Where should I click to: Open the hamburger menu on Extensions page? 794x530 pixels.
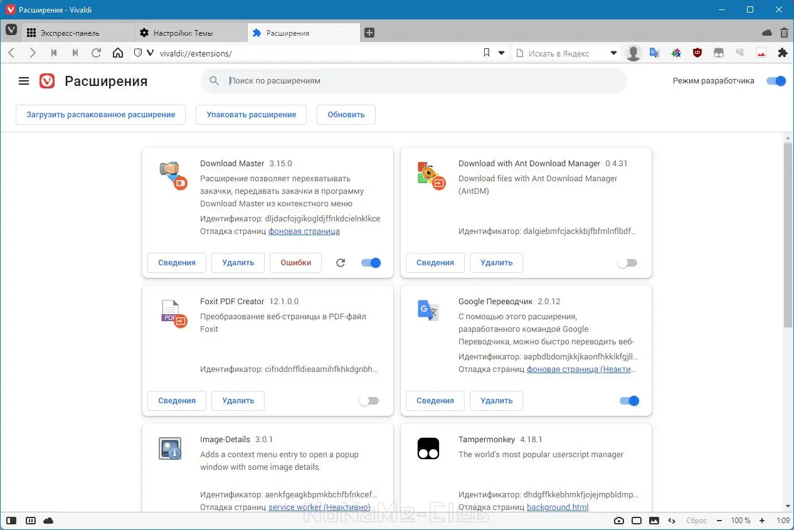pos(24,81)
